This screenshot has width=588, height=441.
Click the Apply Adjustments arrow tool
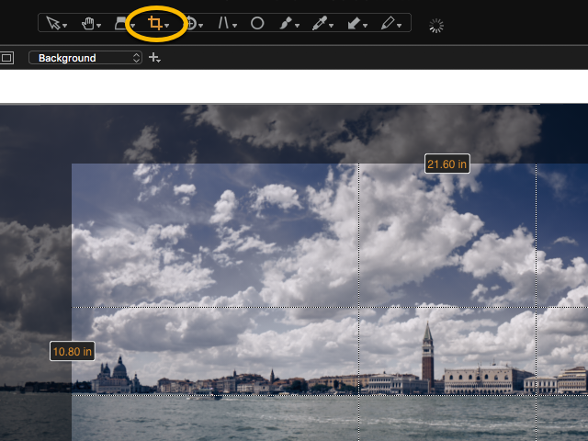(354, 24)
